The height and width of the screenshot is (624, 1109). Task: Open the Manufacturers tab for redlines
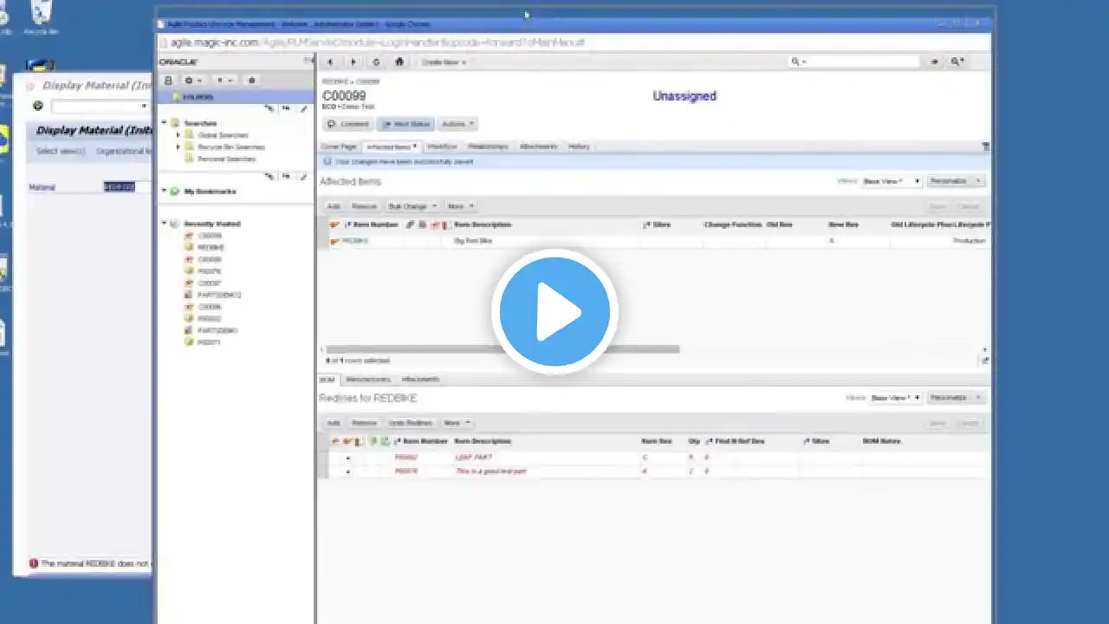pos(368,380)
